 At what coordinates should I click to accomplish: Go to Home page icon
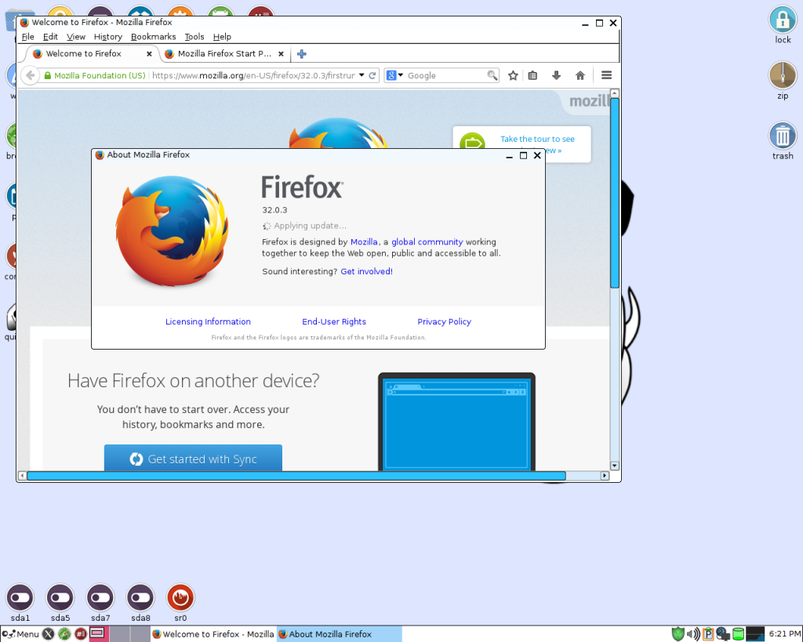tap(580, 75)
